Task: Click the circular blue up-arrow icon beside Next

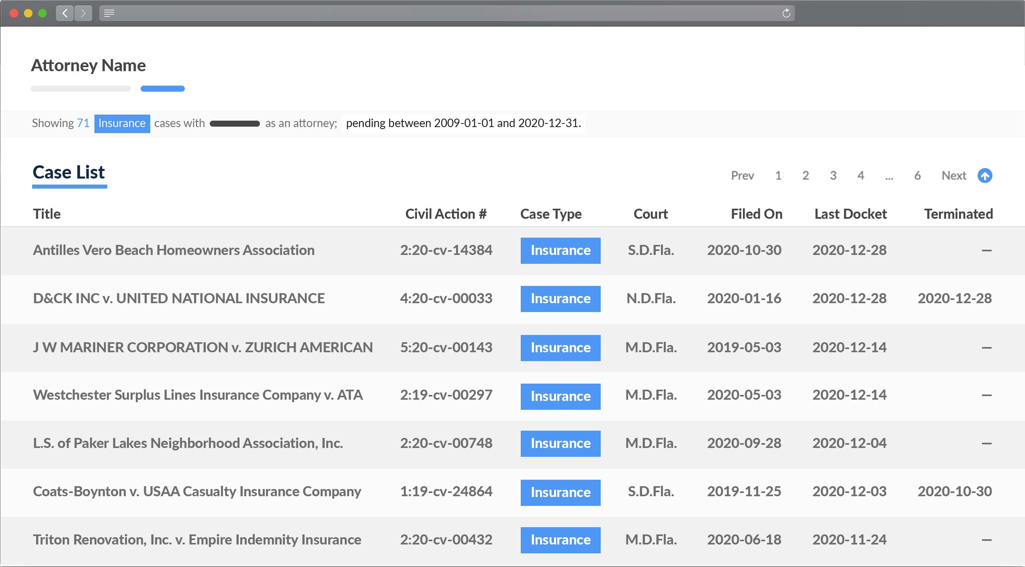Action: tap(984, 175)
